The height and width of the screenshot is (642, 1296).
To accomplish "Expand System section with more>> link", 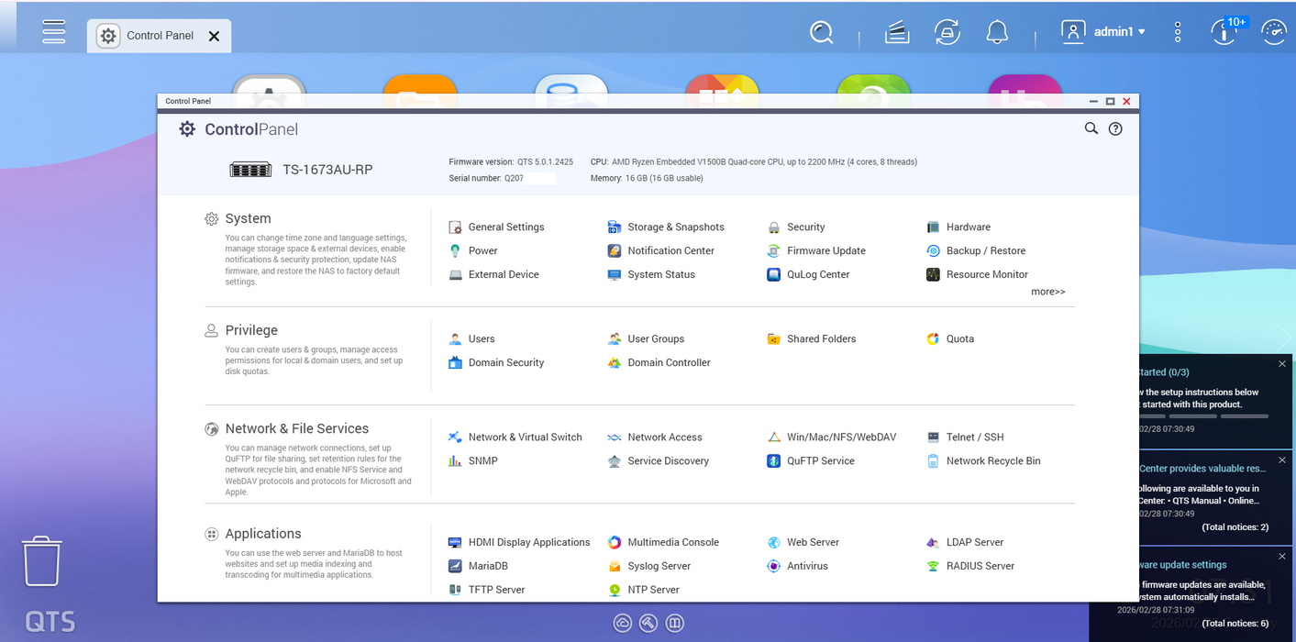I will [x=1047, y=292].
